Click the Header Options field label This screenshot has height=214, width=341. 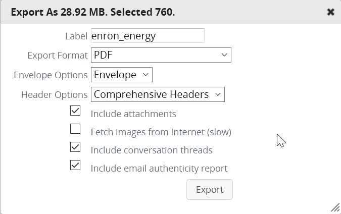point(54,94)
